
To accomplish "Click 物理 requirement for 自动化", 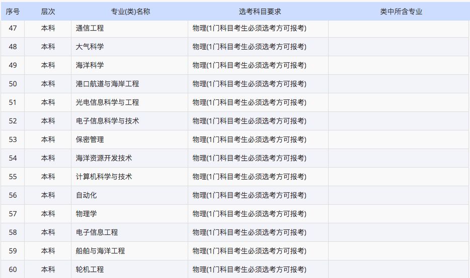I will coord(250,195).
